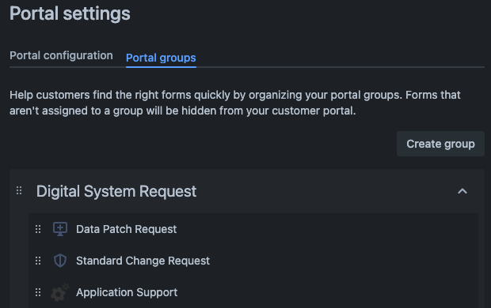Screen dimensions: 491x308
Task: Click drag handle beside Data Patch Request
Action: [x=38, y=229]
